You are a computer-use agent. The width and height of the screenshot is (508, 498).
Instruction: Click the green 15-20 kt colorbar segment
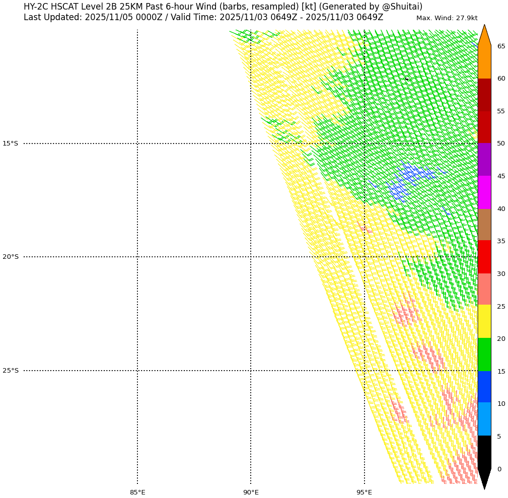coord(484,354)
